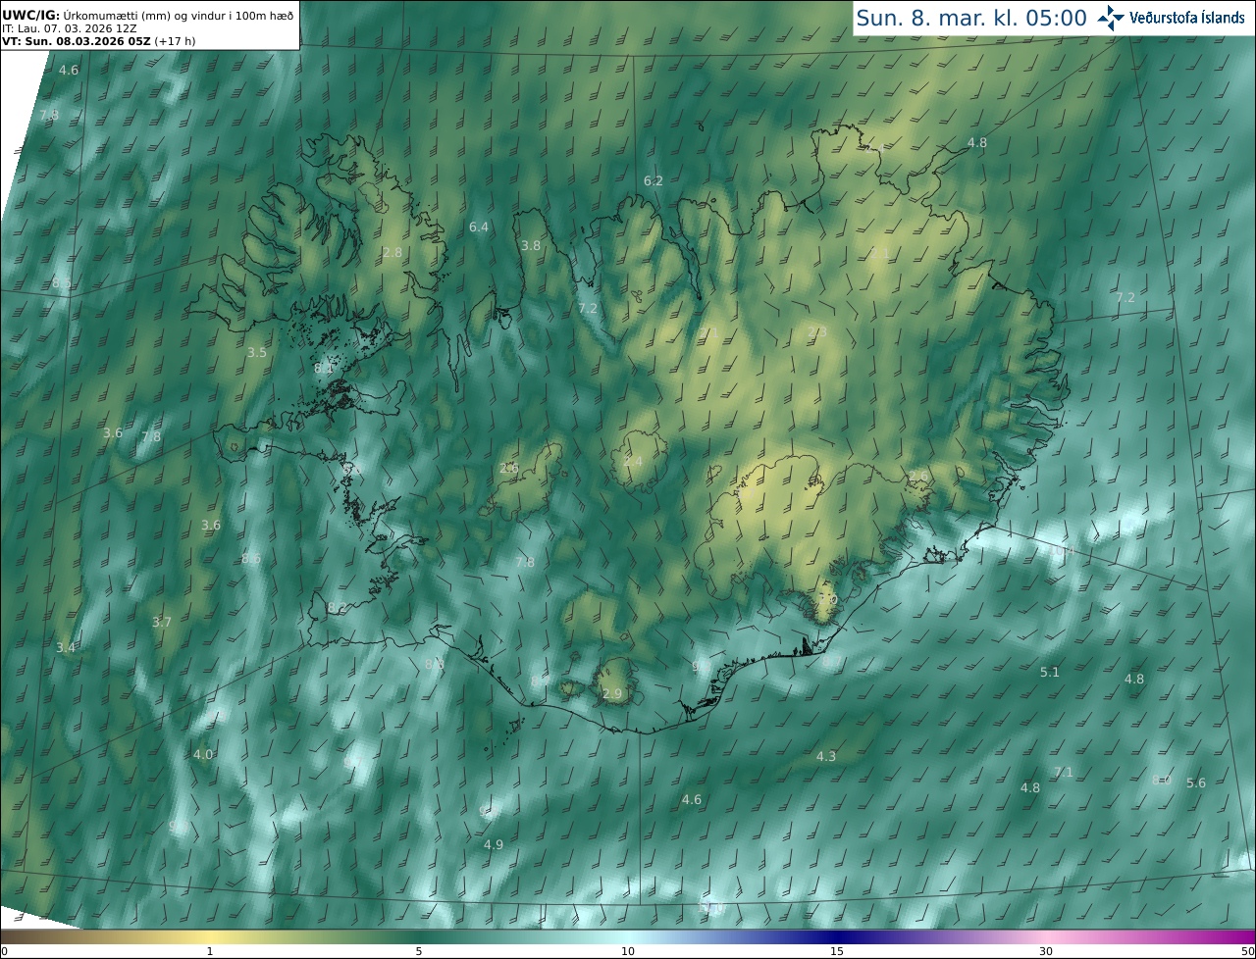Image resolution: width=1256 pixels, height=959 pixels.
Task: Click the colour scale legend bar
Action: (628, 937)
